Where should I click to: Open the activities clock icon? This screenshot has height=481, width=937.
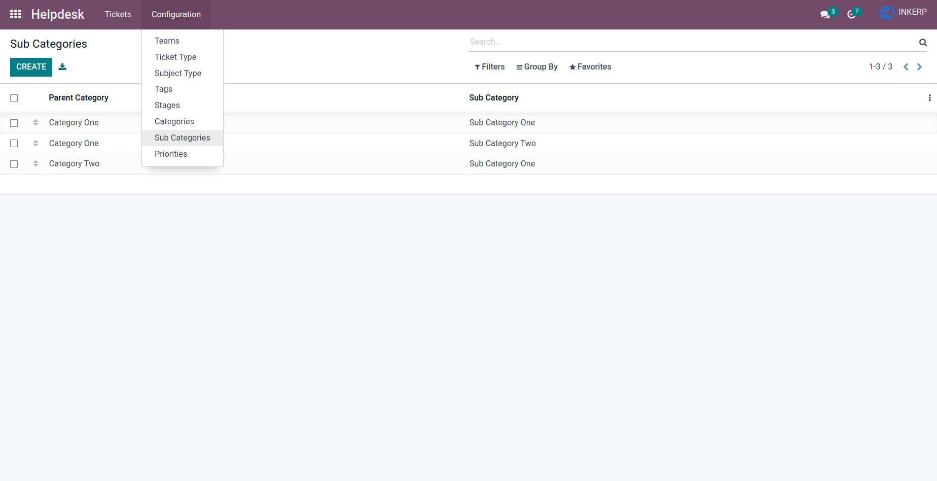851,14
